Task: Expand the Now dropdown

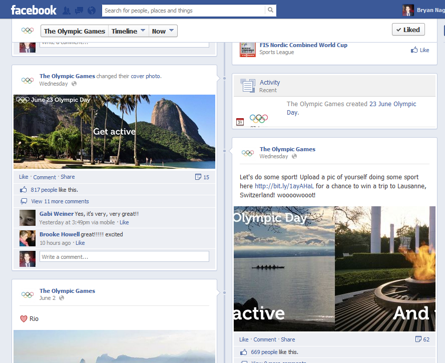Action: [163, 31]
